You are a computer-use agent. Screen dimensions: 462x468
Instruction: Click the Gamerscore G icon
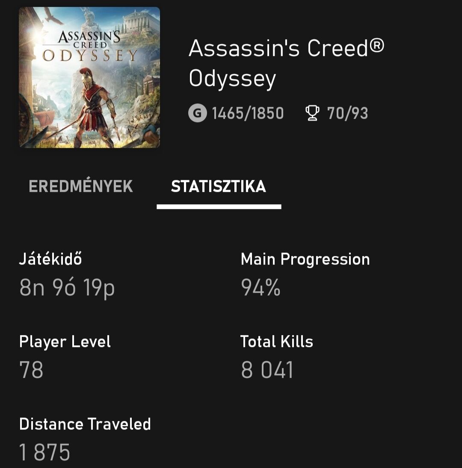coord(197,114)
